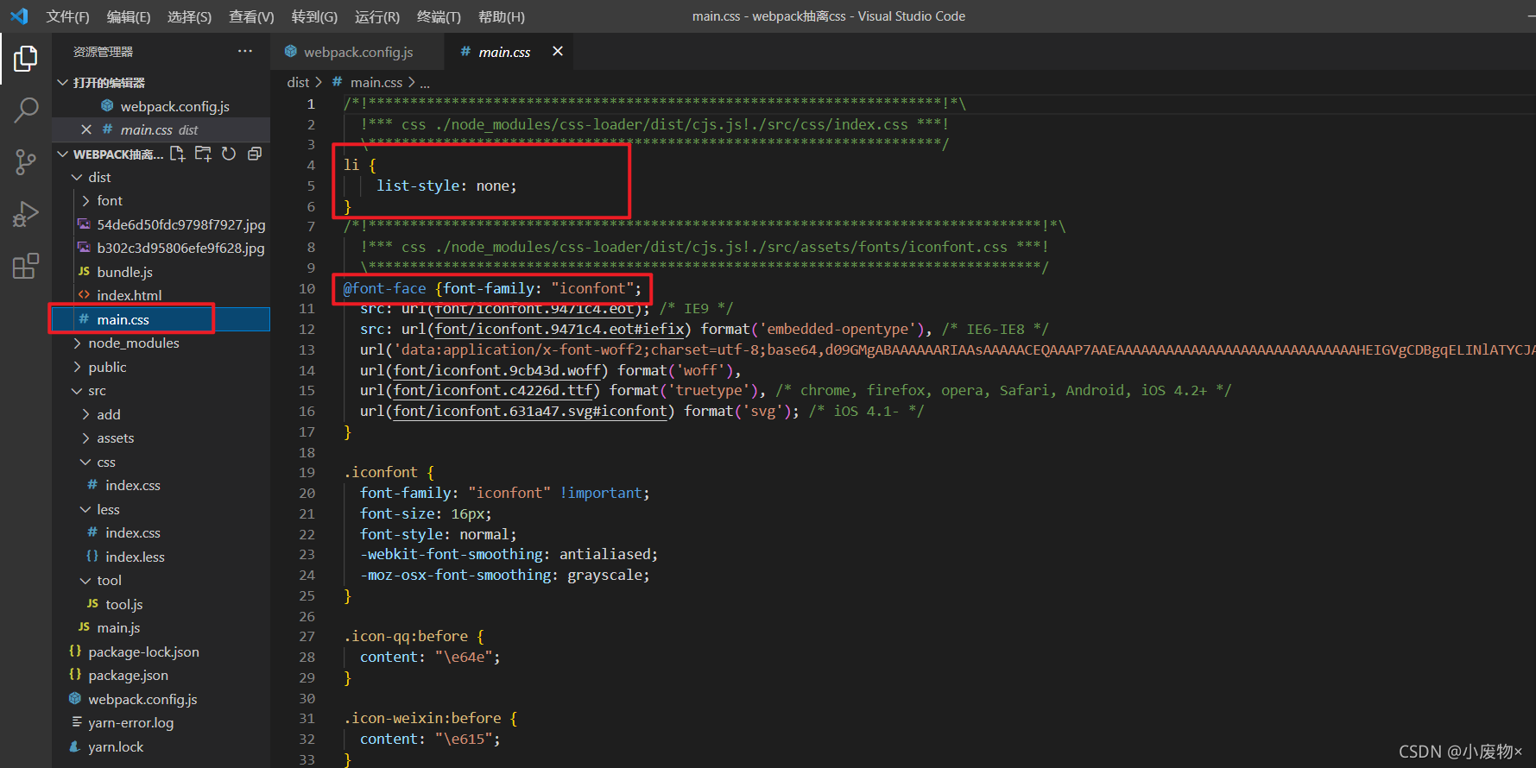The image size is (1536, 768).
Task: Click dist breadcrumb segment
Action: 298,82
